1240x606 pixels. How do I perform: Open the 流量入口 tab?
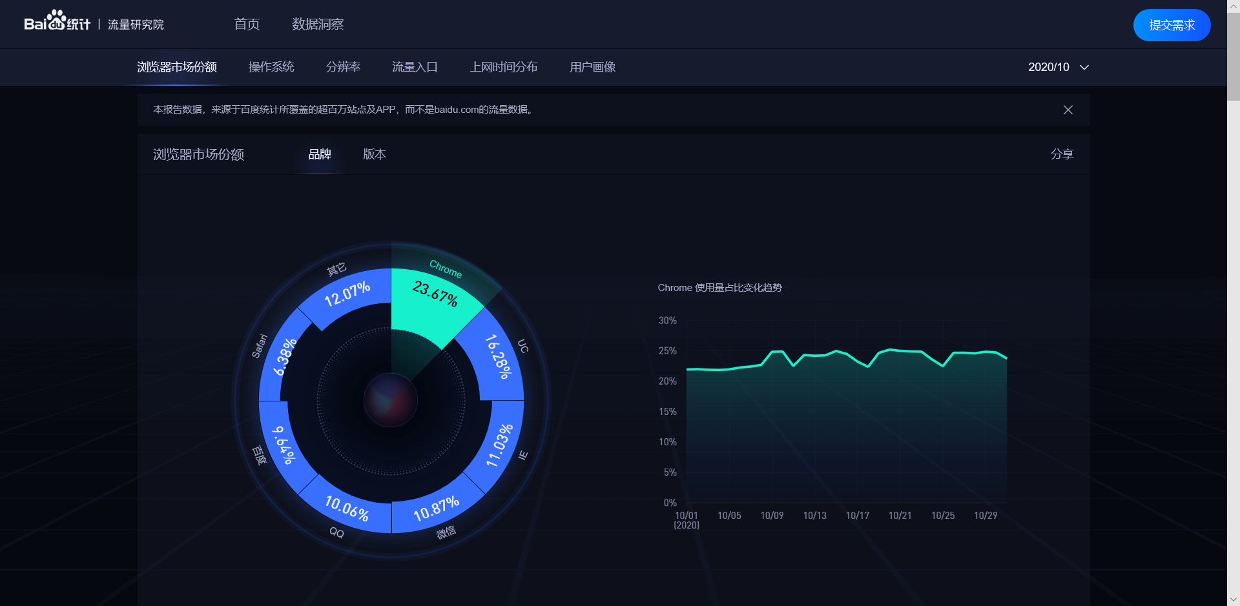tap(415, 67)
